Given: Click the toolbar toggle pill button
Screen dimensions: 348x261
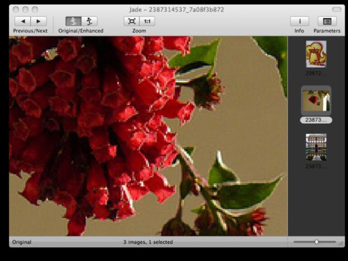Looking at the screenshot, I should pos(336,9).
